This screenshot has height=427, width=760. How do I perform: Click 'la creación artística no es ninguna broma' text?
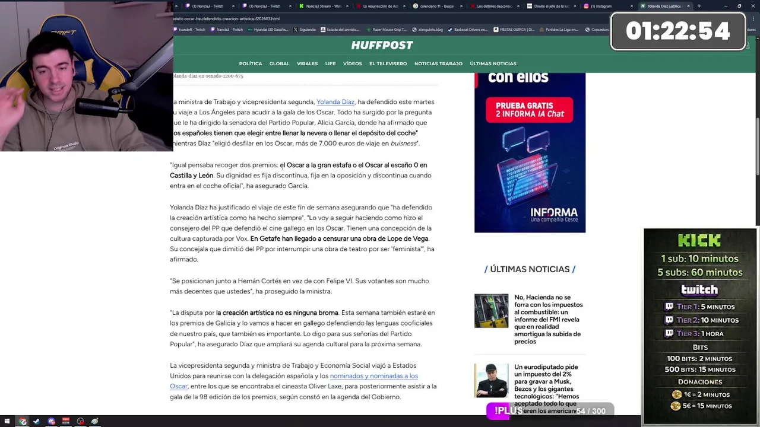(x=277, y=313)
